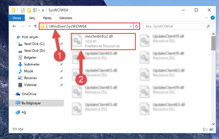Open the recent locations dropdown arrow
This screenshot has width=219, height=139.
pos(29,26)
